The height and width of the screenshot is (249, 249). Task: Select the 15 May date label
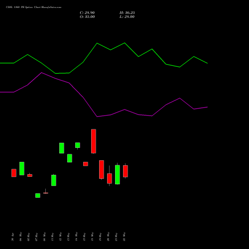pyautogui.click(x=84, y=237)
